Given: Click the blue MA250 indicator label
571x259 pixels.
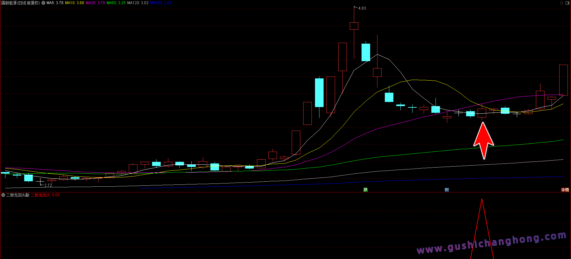Looking at the screenshot, I should pyautogui.click(x=161, y=3).
